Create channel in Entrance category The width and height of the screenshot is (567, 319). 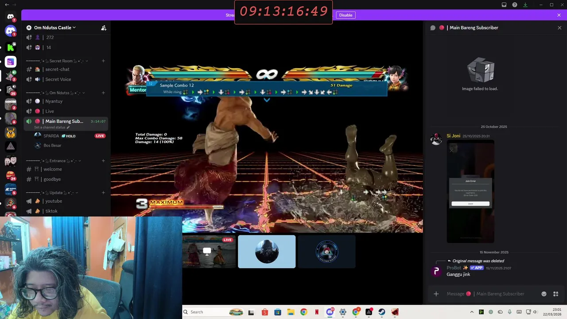[x=103, y=160]
